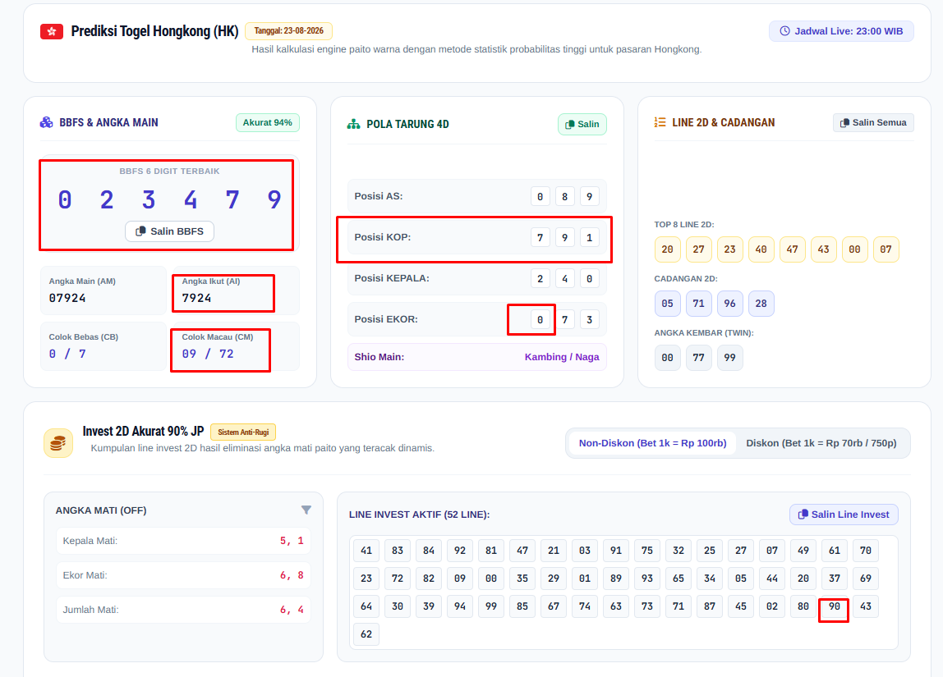Click the Prediksi Togel Hongkong (HK) heading
The image size is (943, 677).
[x=154, y=31]
